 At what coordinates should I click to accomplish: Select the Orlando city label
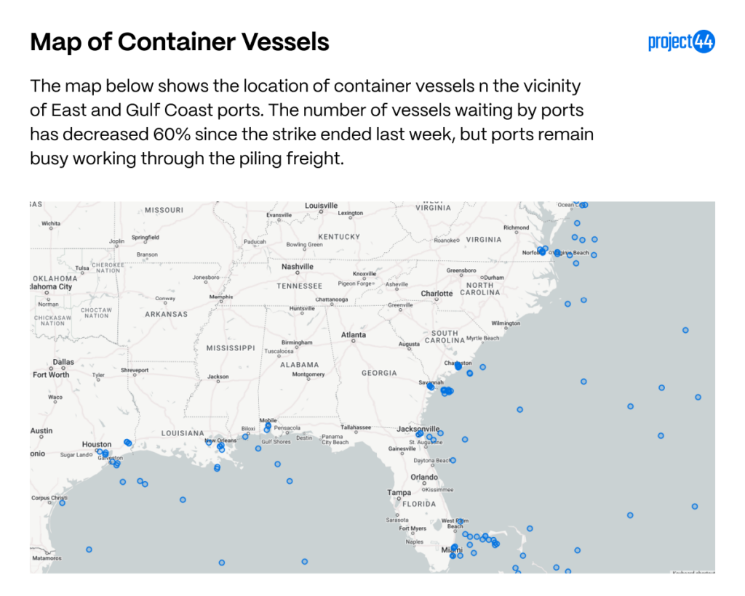pyautogui.click(x=424, y=477)
